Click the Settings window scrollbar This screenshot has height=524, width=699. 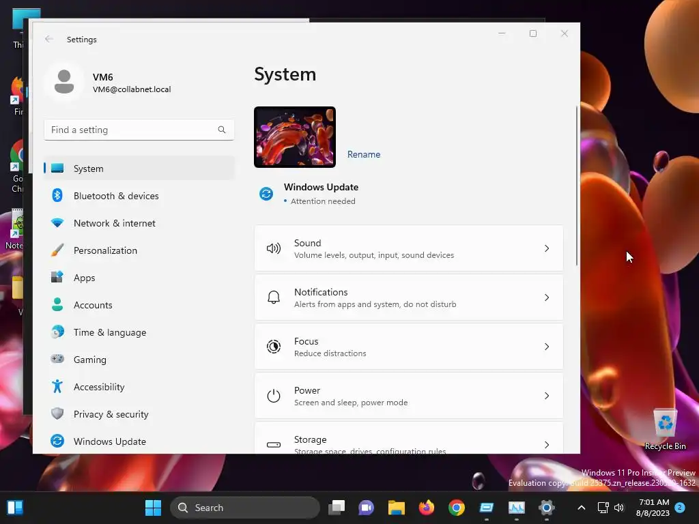(x=576, y=186)
